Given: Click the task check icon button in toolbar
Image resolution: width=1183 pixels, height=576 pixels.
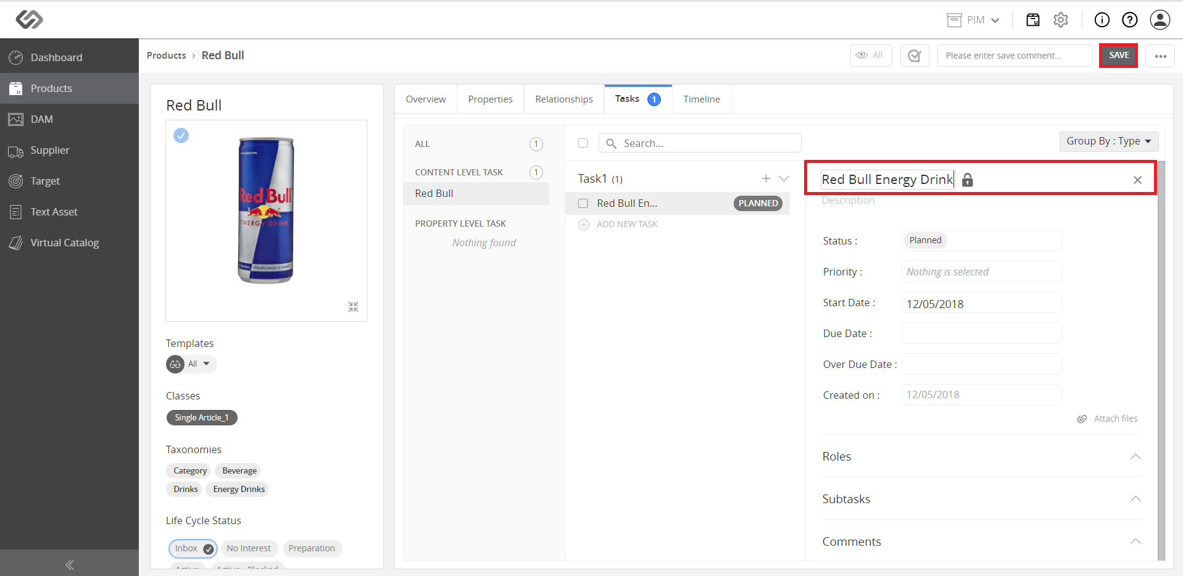Looking at the screenshot, I should coord(915,56).
